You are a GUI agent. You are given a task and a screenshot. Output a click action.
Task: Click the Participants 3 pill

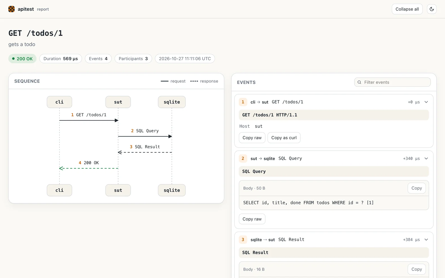coord(133,59)
